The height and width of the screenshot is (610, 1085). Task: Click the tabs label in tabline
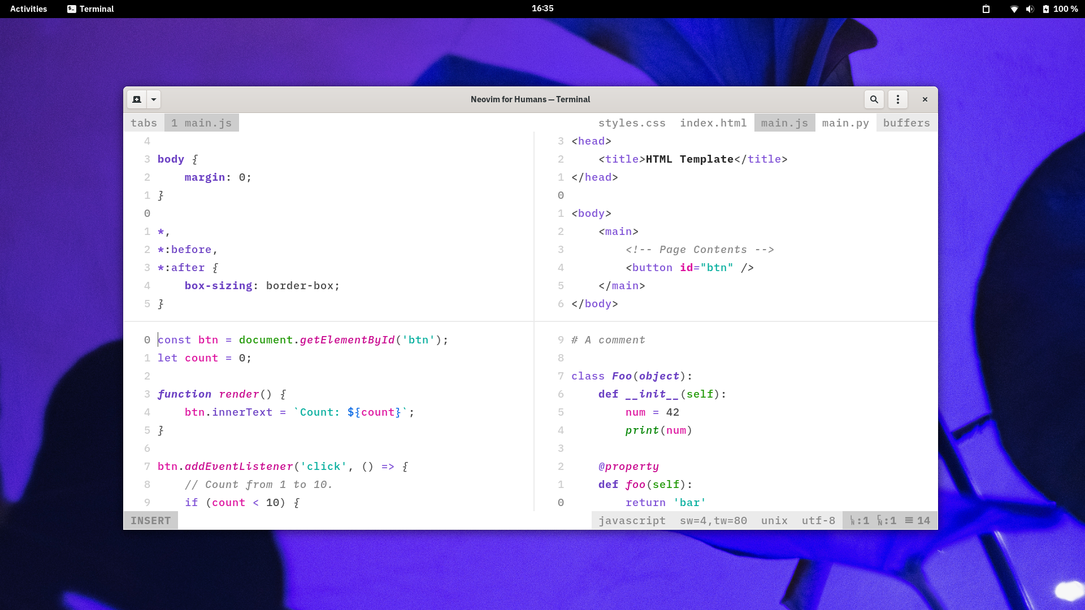144,123
